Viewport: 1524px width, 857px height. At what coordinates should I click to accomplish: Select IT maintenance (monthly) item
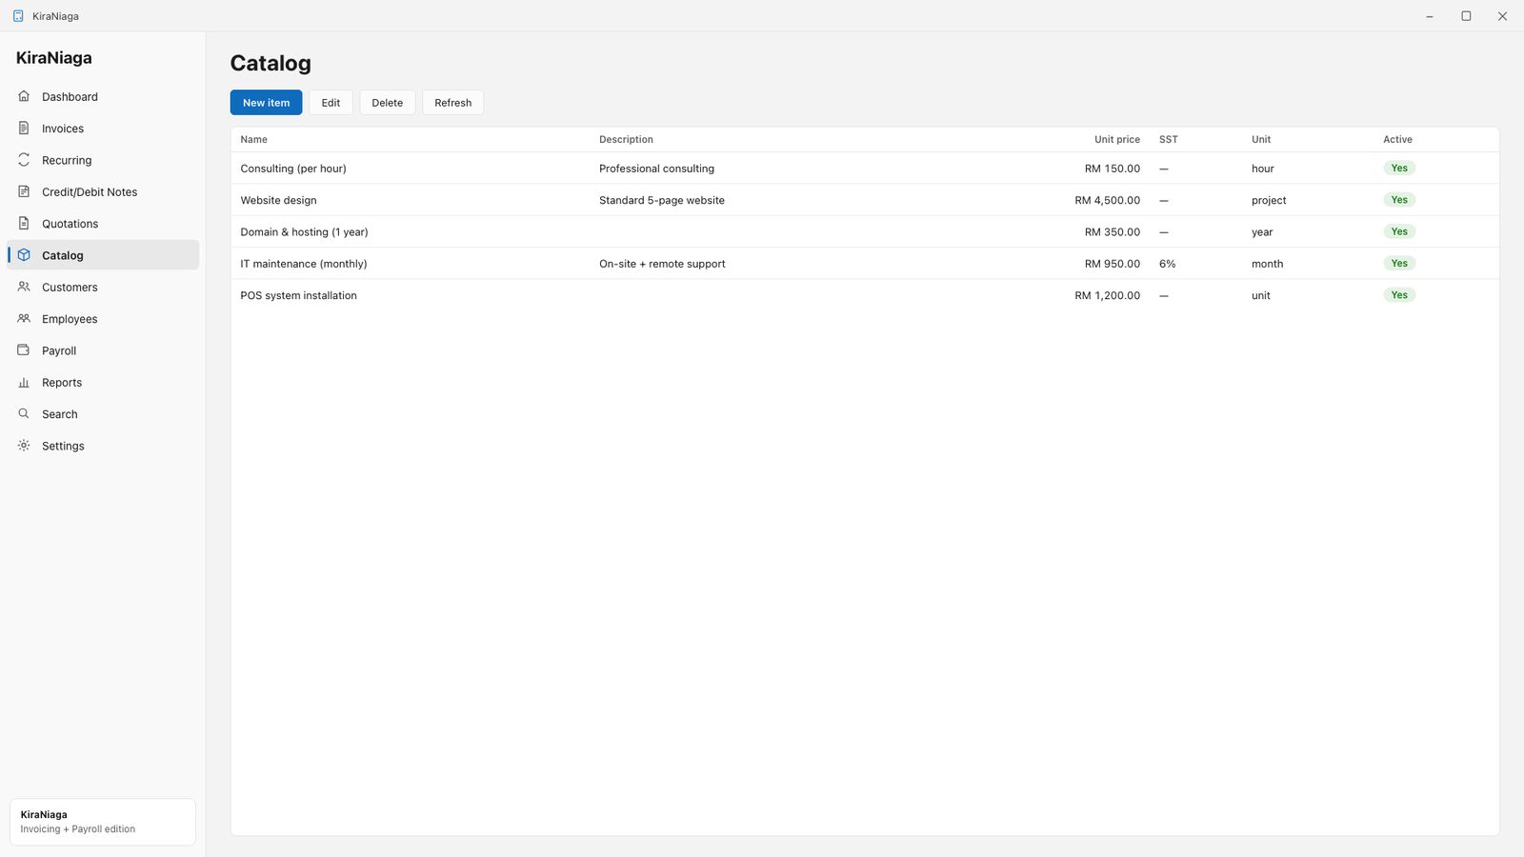[865, 264]
